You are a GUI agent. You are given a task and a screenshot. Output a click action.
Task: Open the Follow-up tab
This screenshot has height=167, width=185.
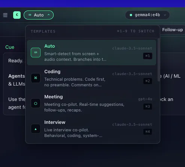pos(173,30)
